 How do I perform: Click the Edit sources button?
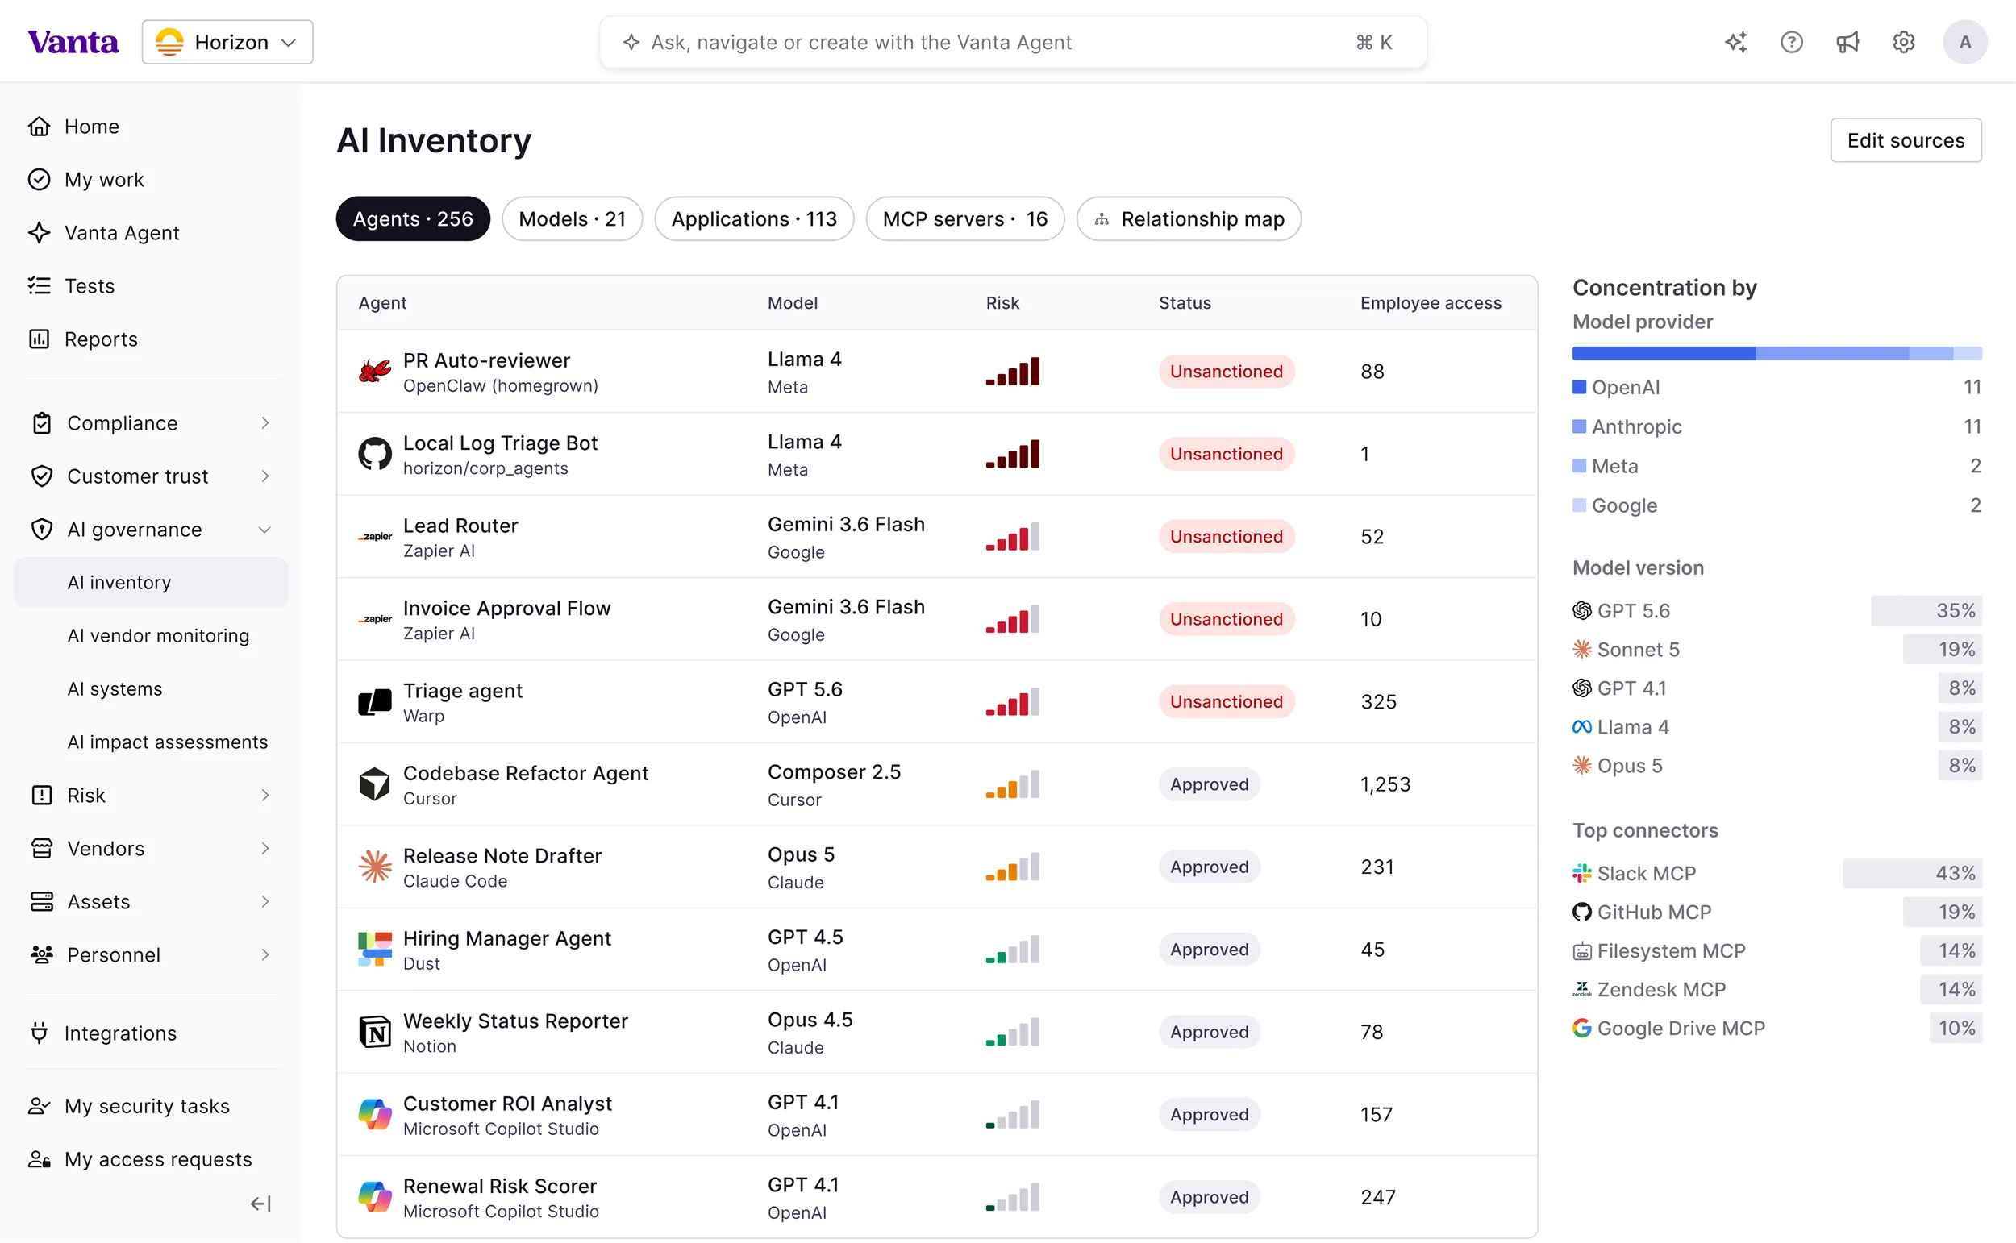(x=1906, y=139)
